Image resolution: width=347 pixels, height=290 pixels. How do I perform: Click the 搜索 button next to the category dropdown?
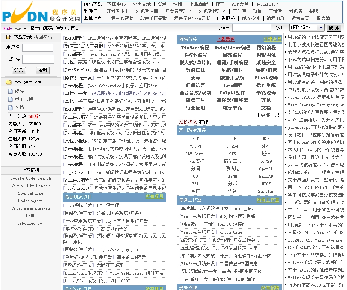point(334,28)
